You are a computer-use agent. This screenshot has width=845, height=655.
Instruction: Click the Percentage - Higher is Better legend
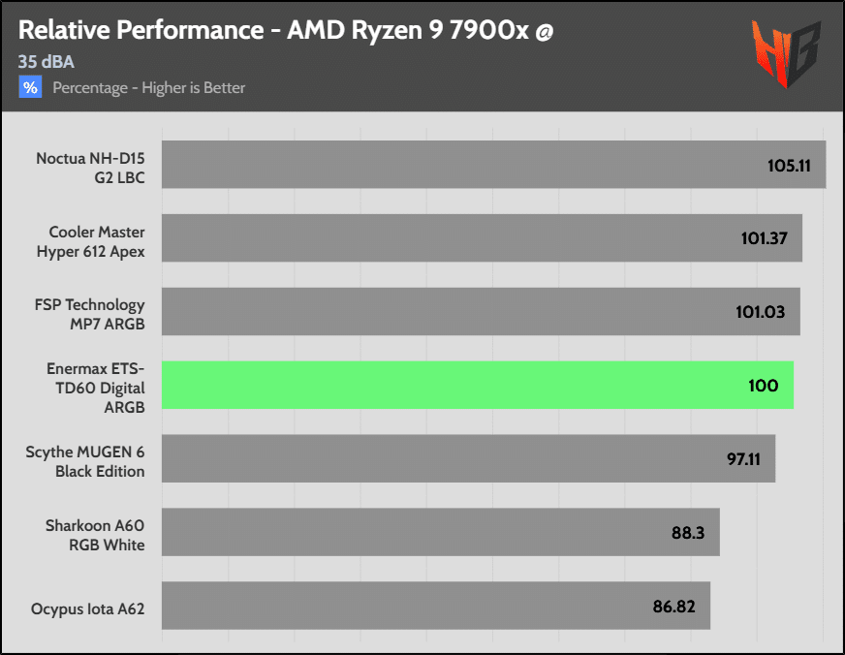tap(148, 88)
